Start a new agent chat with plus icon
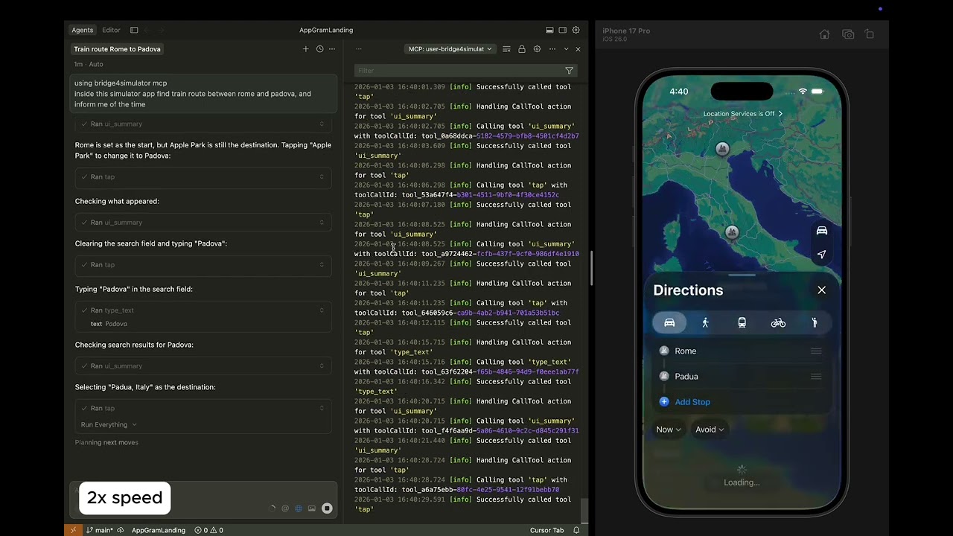The height and width of the screenshot is (536, 953). (305, 49)
